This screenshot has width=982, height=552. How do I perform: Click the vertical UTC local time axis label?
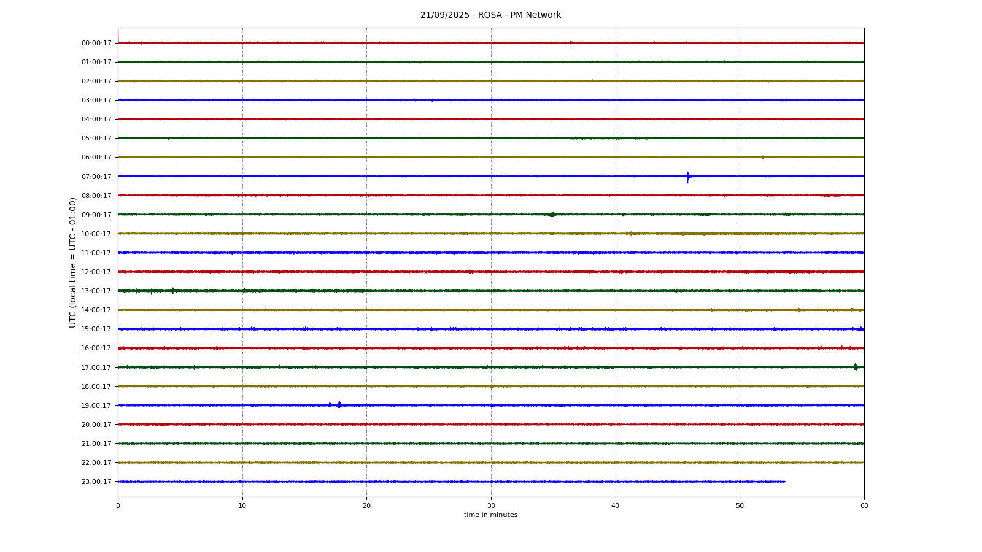click(x=73, y=262)
